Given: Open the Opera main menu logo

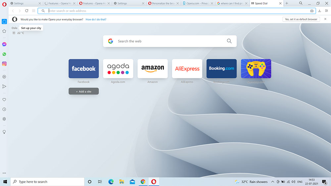Looking at the screenshot, I should 4,4.
